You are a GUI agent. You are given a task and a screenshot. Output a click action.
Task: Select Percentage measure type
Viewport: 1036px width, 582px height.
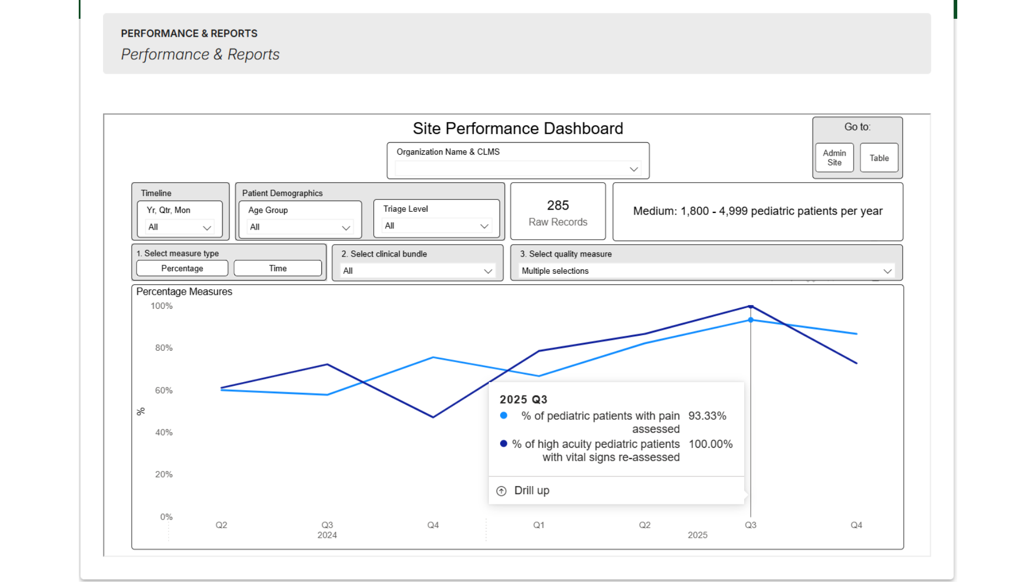pyautogui.click(x=182, y=268)
